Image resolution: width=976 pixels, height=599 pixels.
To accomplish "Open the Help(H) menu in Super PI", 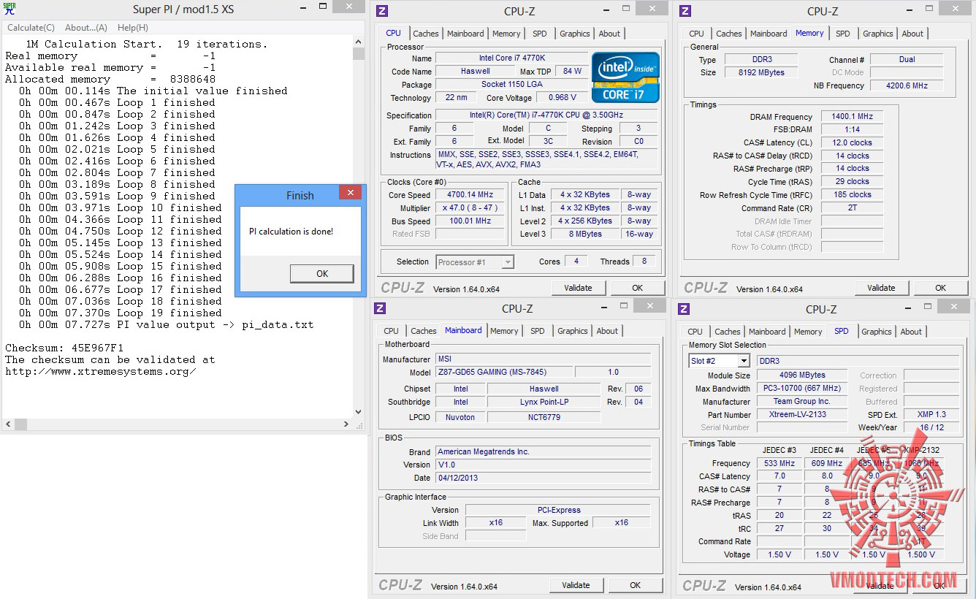I will coord(132,28).
